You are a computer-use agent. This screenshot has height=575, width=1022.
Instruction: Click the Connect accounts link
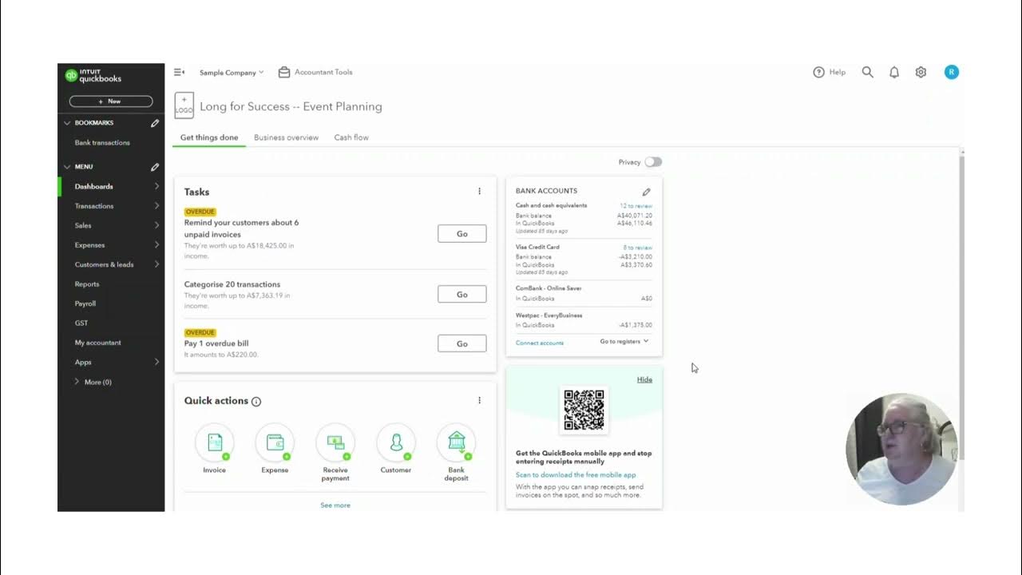(540, 343)
